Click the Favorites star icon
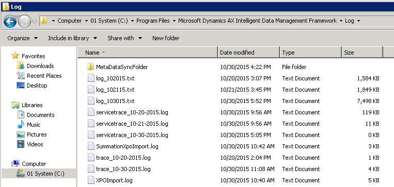This screenshot has height=187, width=394. point(15,56)
